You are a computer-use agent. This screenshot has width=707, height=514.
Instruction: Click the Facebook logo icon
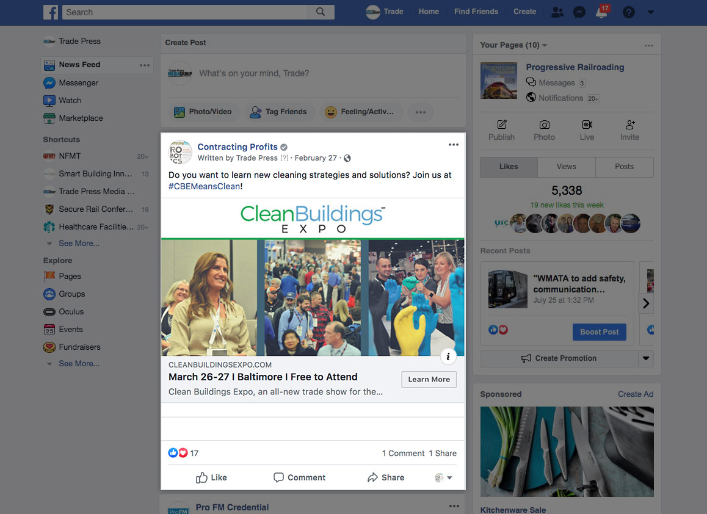coord(51,12)
